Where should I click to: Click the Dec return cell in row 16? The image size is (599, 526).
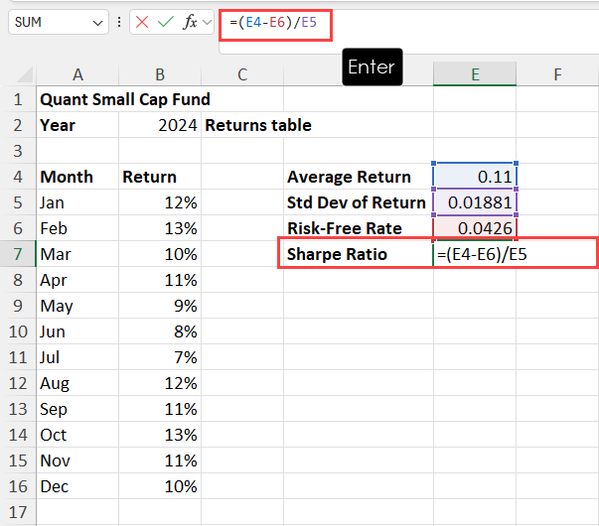160,486
